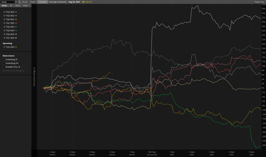
Task: Click the yellow expected move icon
Action: pos(83,2)
